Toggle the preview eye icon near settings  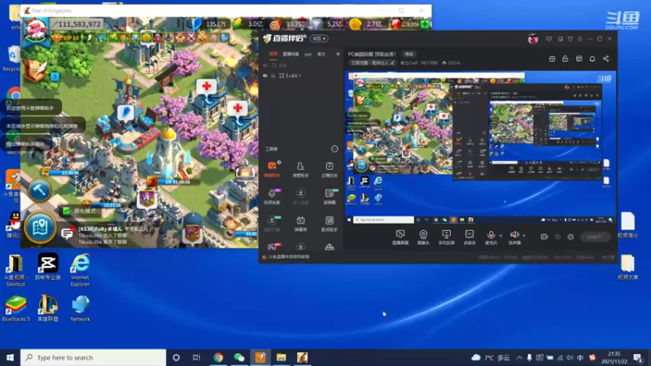click(557, 237)
